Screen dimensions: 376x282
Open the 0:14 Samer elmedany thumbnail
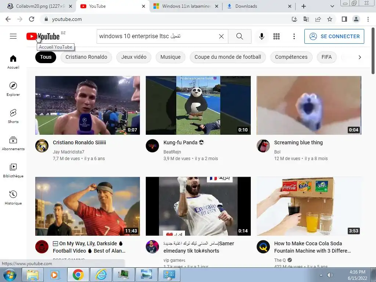click(x=198, y=206)
